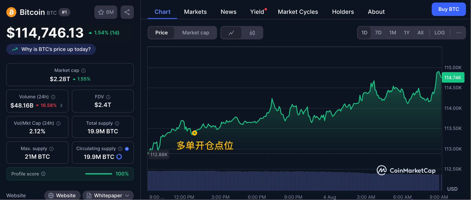Open the News tab
Image resolution: width=471 pixels, height=200 pixels.
[x=228, y=12]
